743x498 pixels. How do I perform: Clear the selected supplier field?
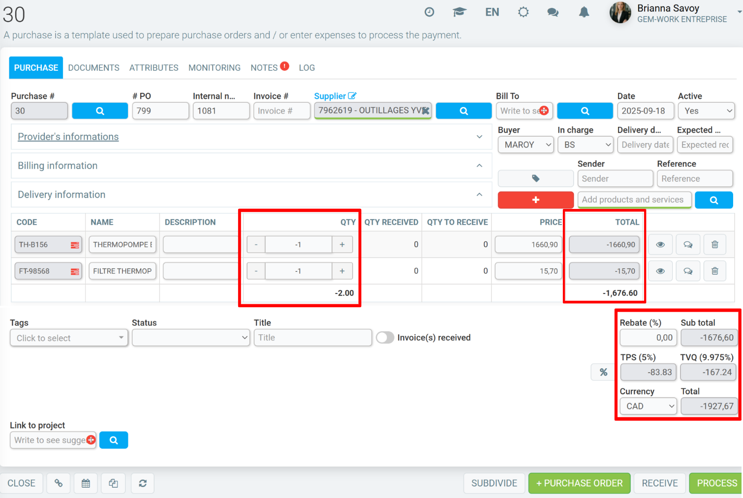426,111
